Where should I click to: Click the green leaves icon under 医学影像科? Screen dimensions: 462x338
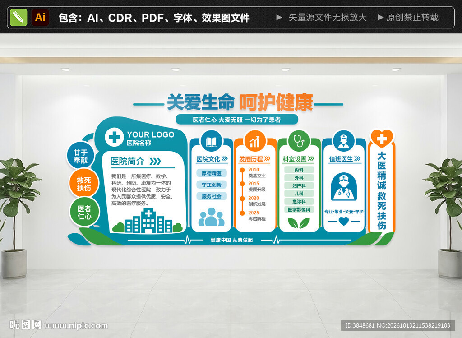299,223
